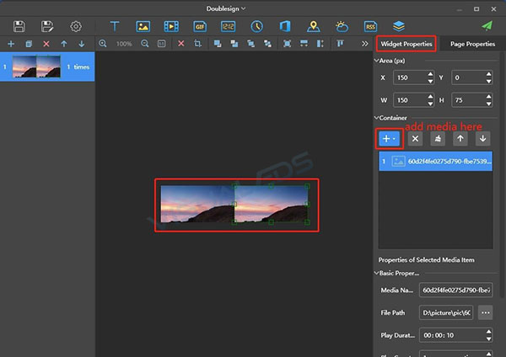Browse file path with the ellipsis button

coord(484,312)
